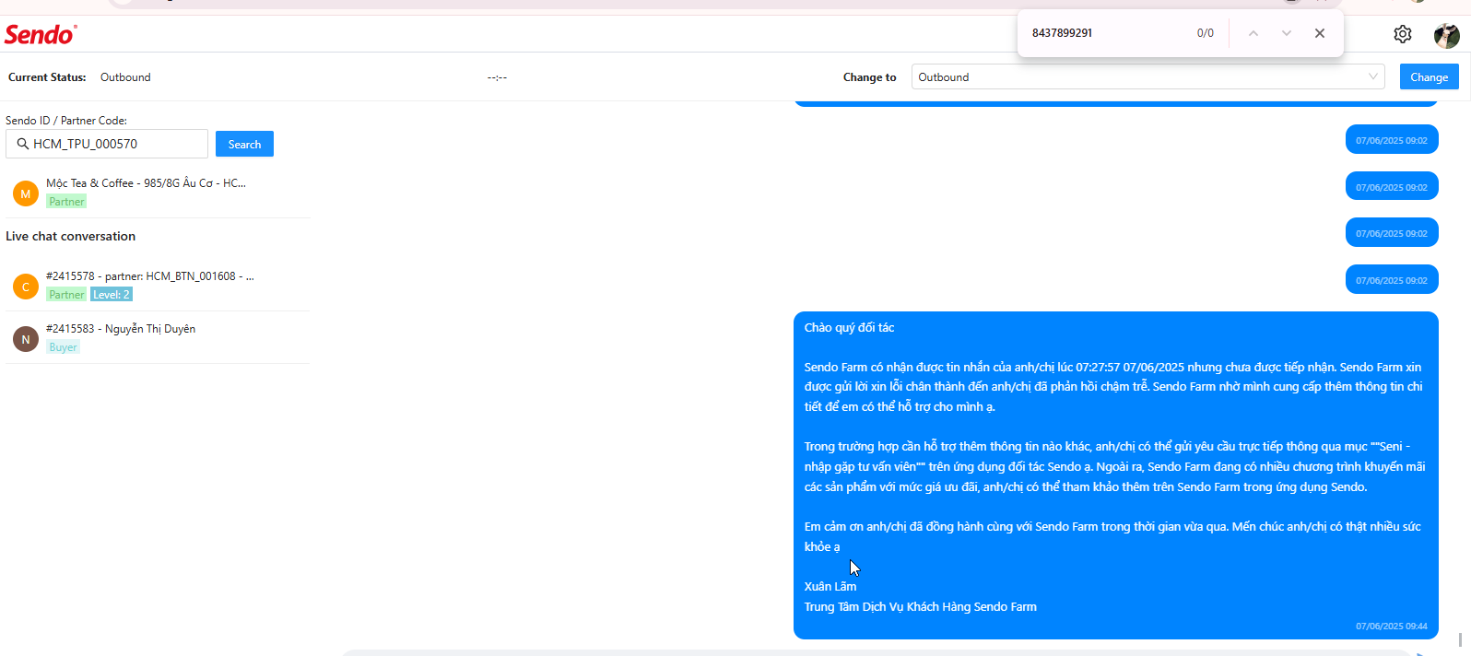Viewport: 1471px width, 656px height.
Task: Select the brown N avatar of Nguyễn Thị Duyên
Action: tap(26, 339)
